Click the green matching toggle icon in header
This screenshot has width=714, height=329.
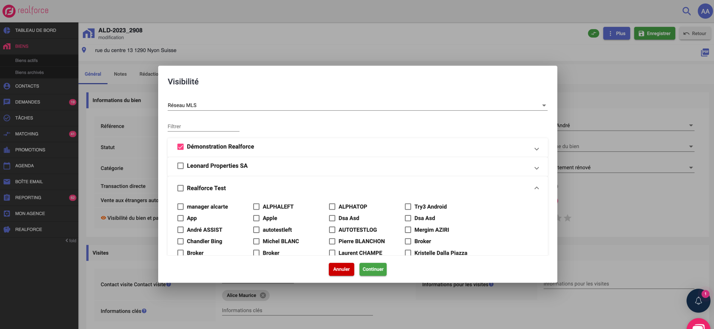[x=593, y=33]
